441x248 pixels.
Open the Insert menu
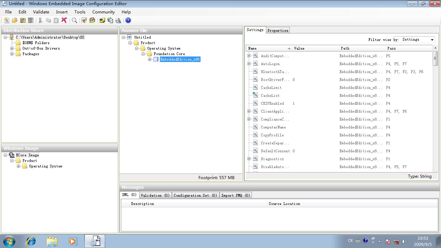point(62,12)
